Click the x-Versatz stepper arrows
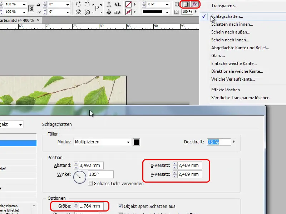Screen dimensions: 286x214 click(x=175, y=165)
